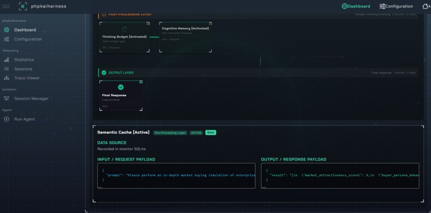Click the sidebar Configuration sliders icon
Image resolution: width=431 pixels, height=213 pixels.
(6, 40)
